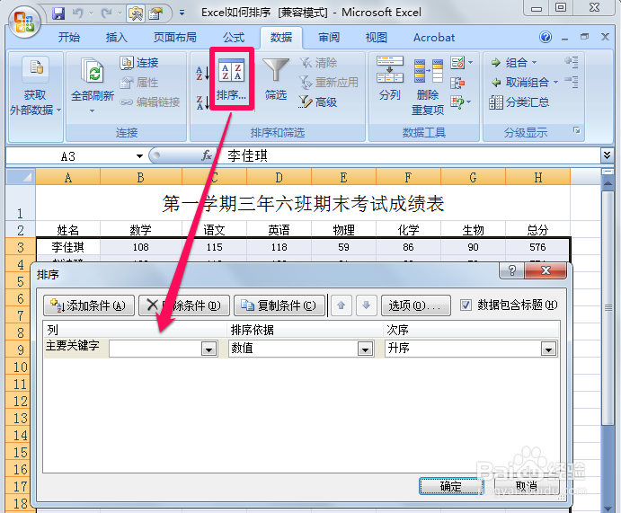Redo the last action
Viewport: 621px width, 513px height.
(106, 13)
